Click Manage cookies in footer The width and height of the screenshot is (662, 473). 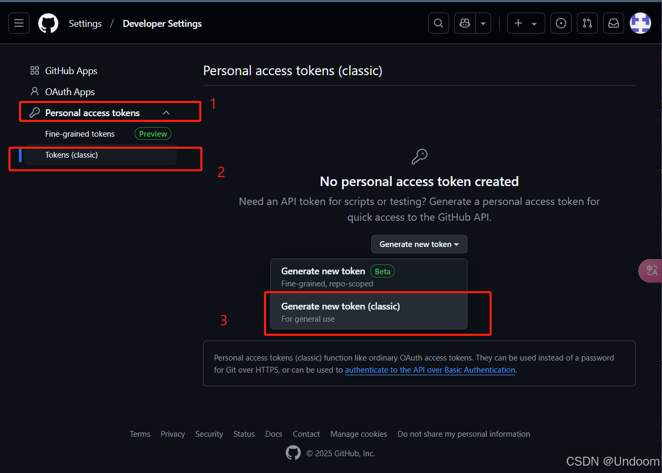359,434
